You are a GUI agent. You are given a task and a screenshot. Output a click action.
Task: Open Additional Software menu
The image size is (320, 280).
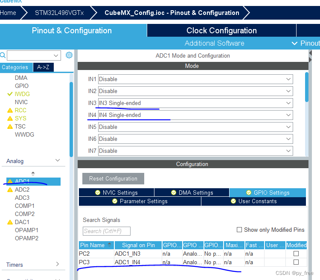point(215,43)
